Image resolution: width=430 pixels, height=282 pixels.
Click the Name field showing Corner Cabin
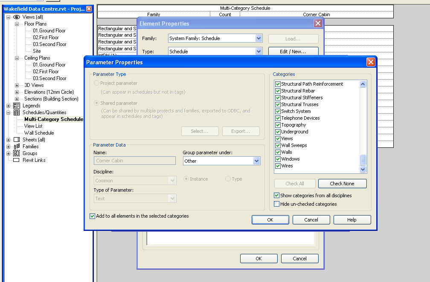pos(135,161)
